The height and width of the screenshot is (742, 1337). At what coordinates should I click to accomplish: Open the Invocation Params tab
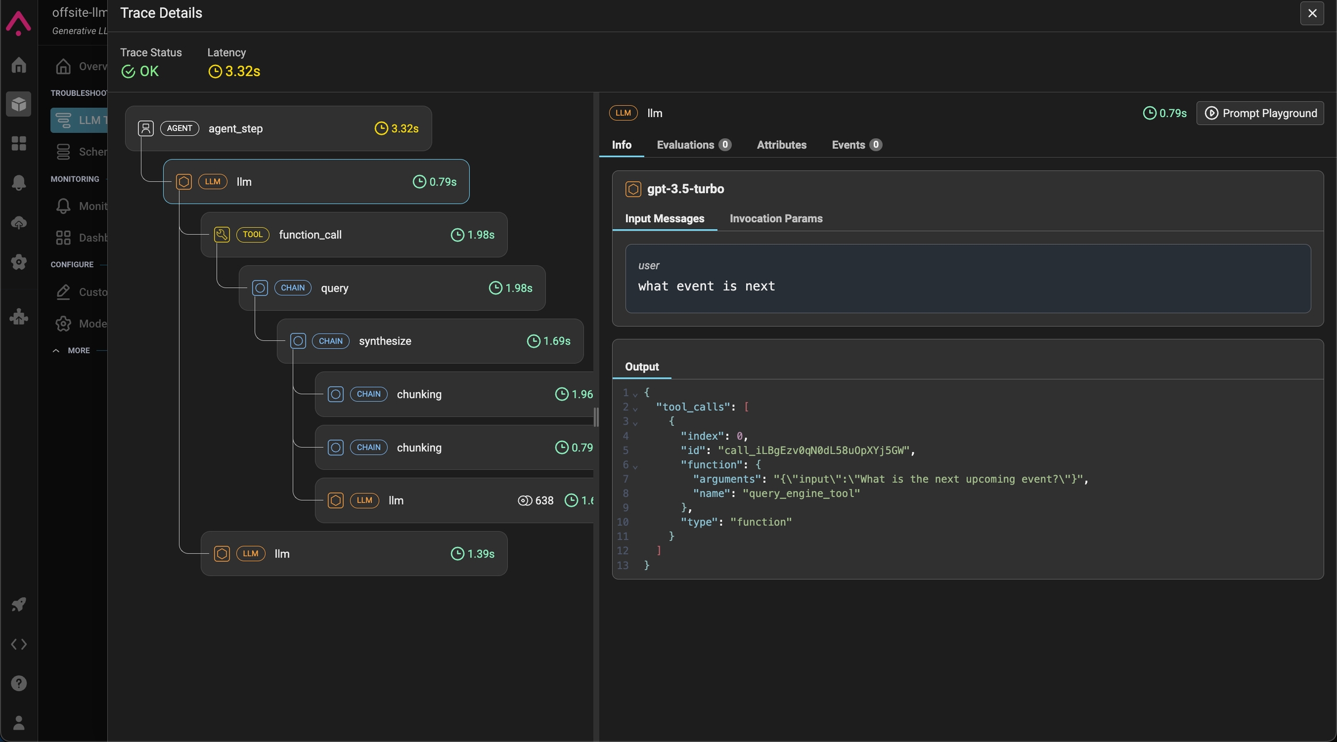[x=776, y=219]
